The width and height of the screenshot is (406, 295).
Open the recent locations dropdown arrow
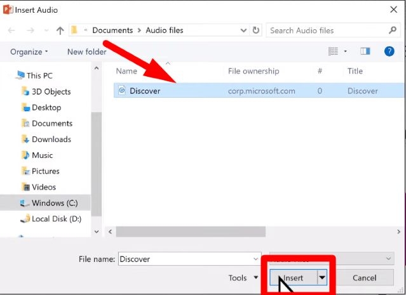tap(46, 30)
